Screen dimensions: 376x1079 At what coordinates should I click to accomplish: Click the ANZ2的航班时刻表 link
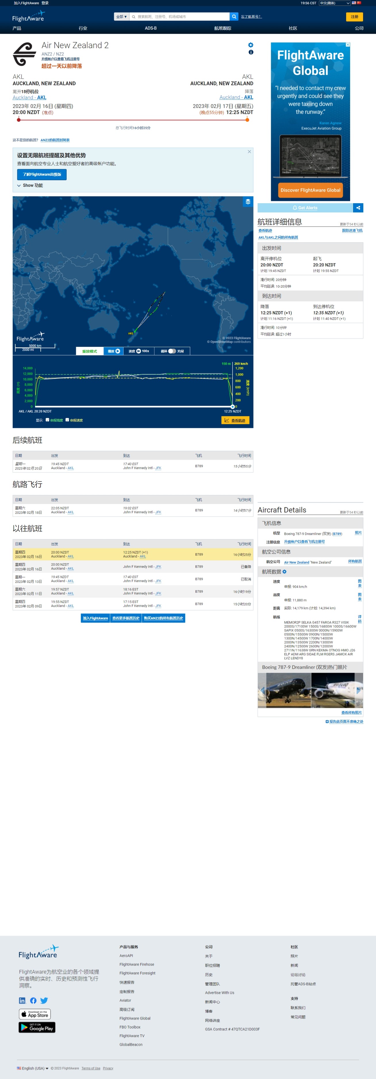pos(55,140)
